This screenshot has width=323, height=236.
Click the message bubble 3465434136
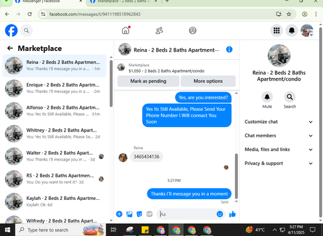point(147,157)
